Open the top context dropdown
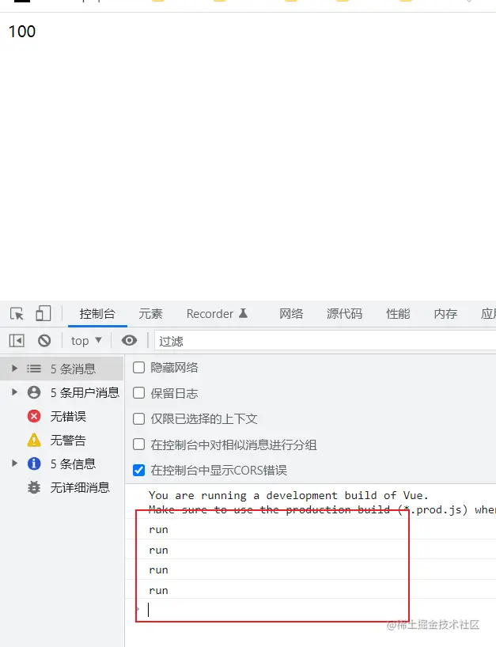The width and height of the screenshot is (496, 647). pyautogui.click(x=86, y=341)
